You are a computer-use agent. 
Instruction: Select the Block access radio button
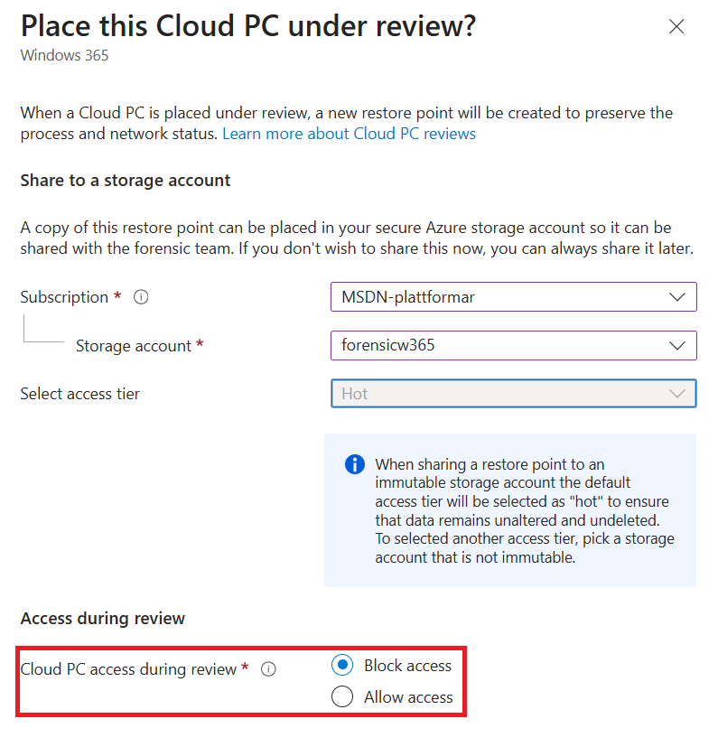coord(342,665)
